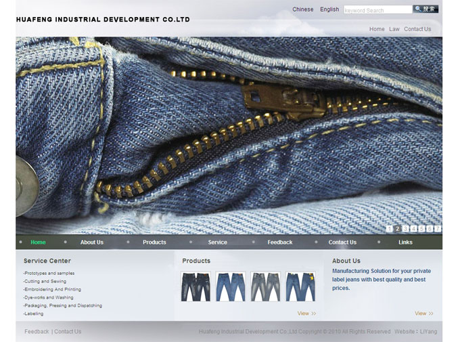The image size is (460, 342).
Task: Open the Feedback link in the footer
Action: (x=37, y=332)
